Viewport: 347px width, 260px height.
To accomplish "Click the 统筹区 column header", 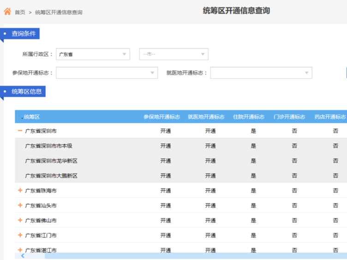I will click(x=32, y=117).
